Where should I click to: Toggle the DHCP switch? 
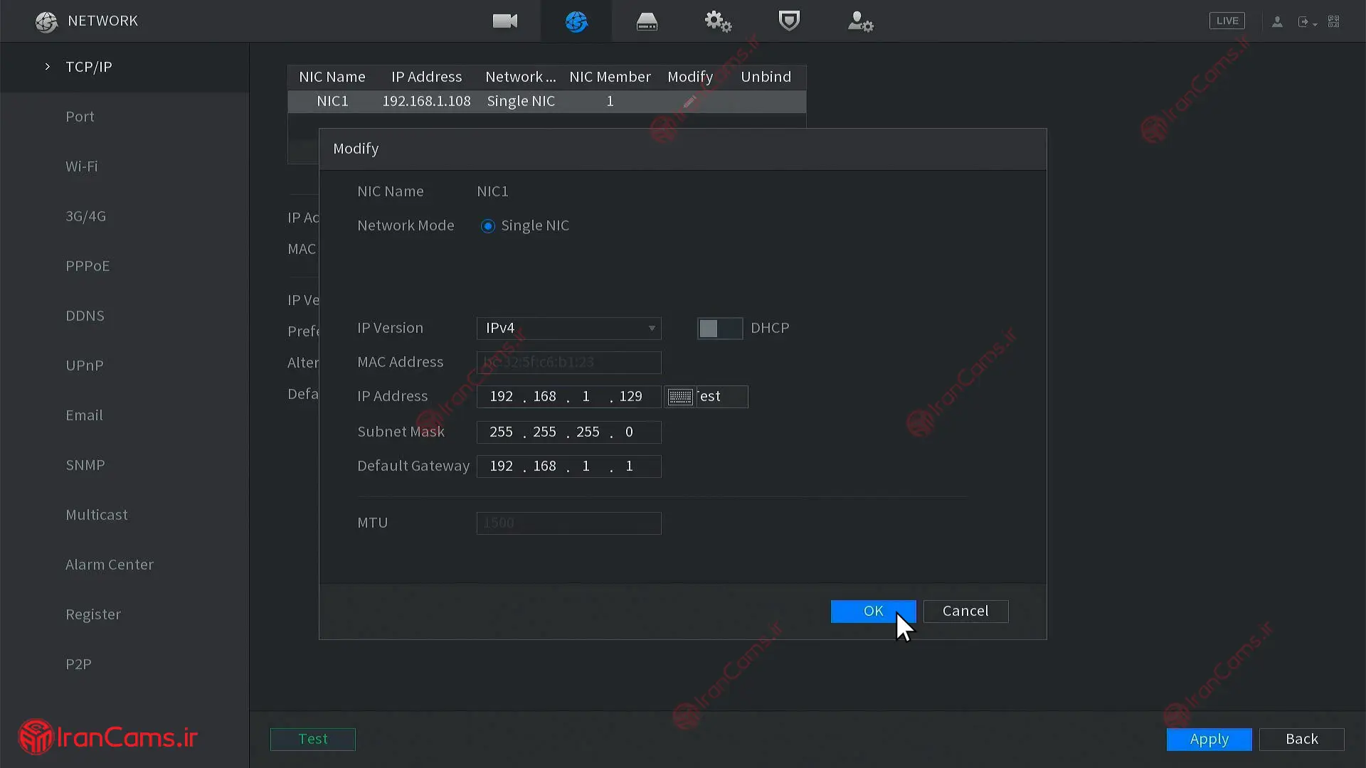pyautogui.click(x=719, y=329)
